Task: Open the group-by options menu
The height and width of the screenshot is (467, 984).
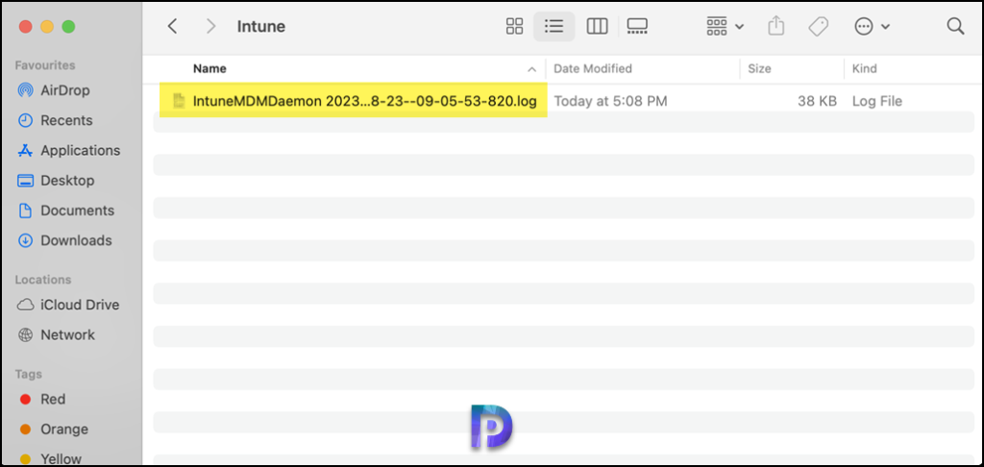Action: pyautogui.click(x=725, y=26)
